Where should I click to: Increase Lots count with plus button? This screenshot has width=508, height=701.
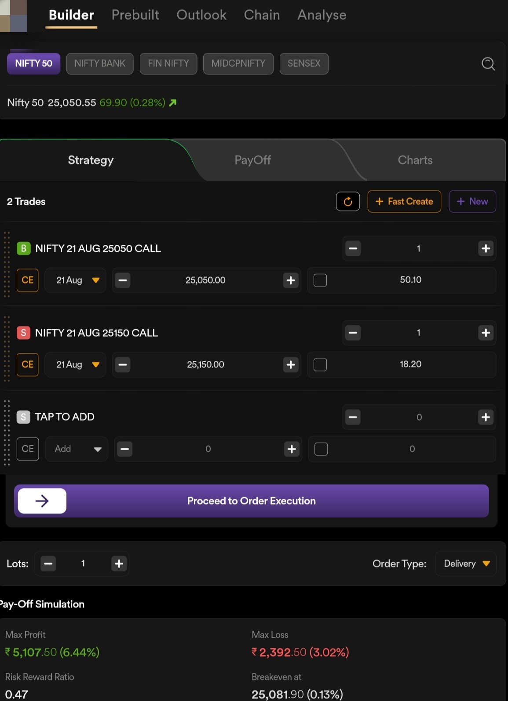click(119, 563)
